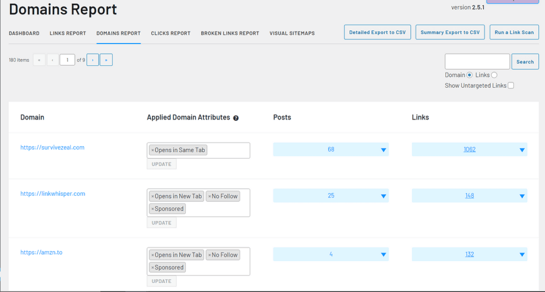This screenshot has width=545, height=292.
Task: Expand the Links dropdown for linkwhisper.com
Action: pyautogui.click(x=522, y=196)
